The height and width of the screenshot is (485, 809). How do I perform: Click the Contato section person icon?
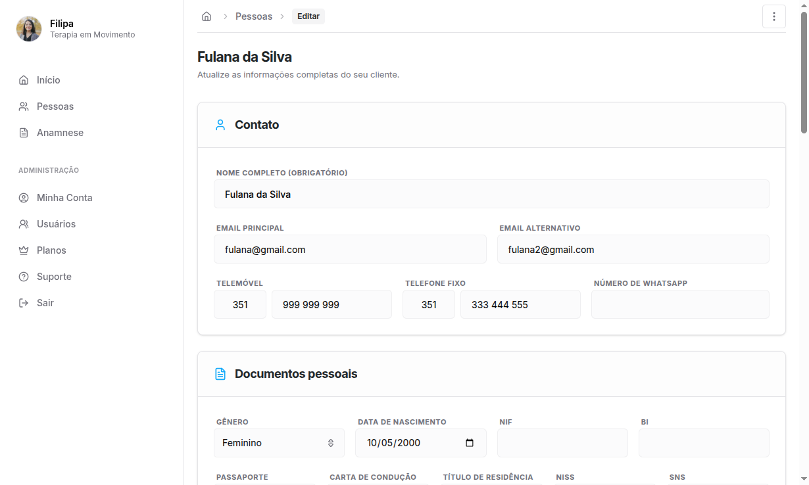[x=220, y=125]
